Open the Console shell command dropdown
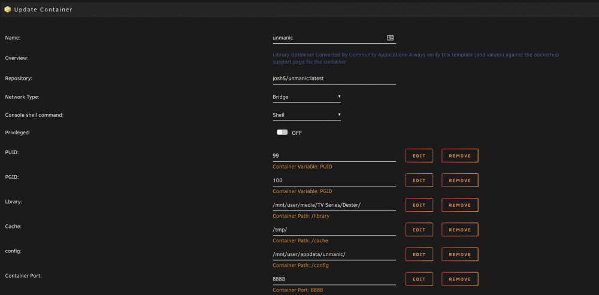599x295 pixels. (x=307, y=115)
